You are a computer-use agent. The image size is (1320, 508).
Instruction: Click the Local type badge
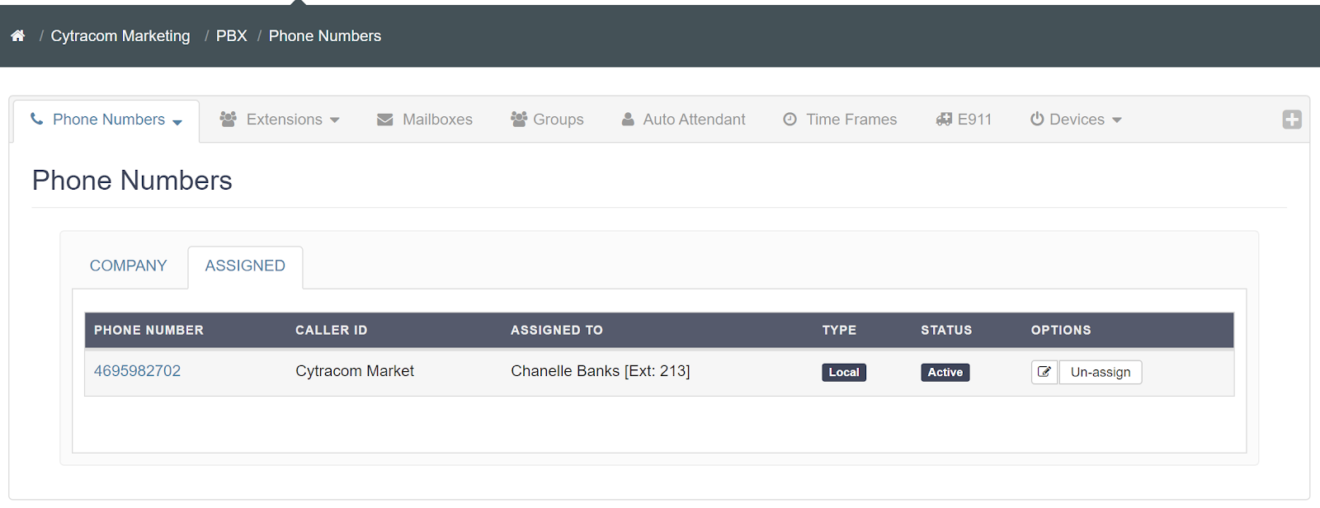[x=844, y=372]
